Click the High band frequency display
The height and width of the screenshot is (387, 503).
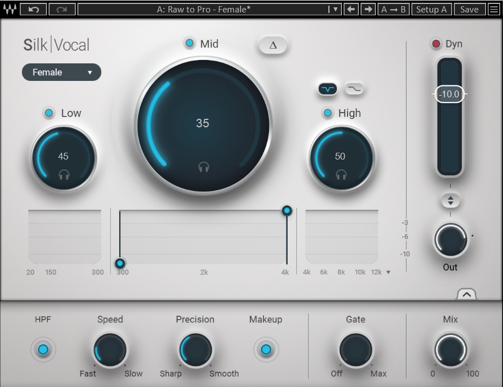pyautogui.click(x=341, y=237)
